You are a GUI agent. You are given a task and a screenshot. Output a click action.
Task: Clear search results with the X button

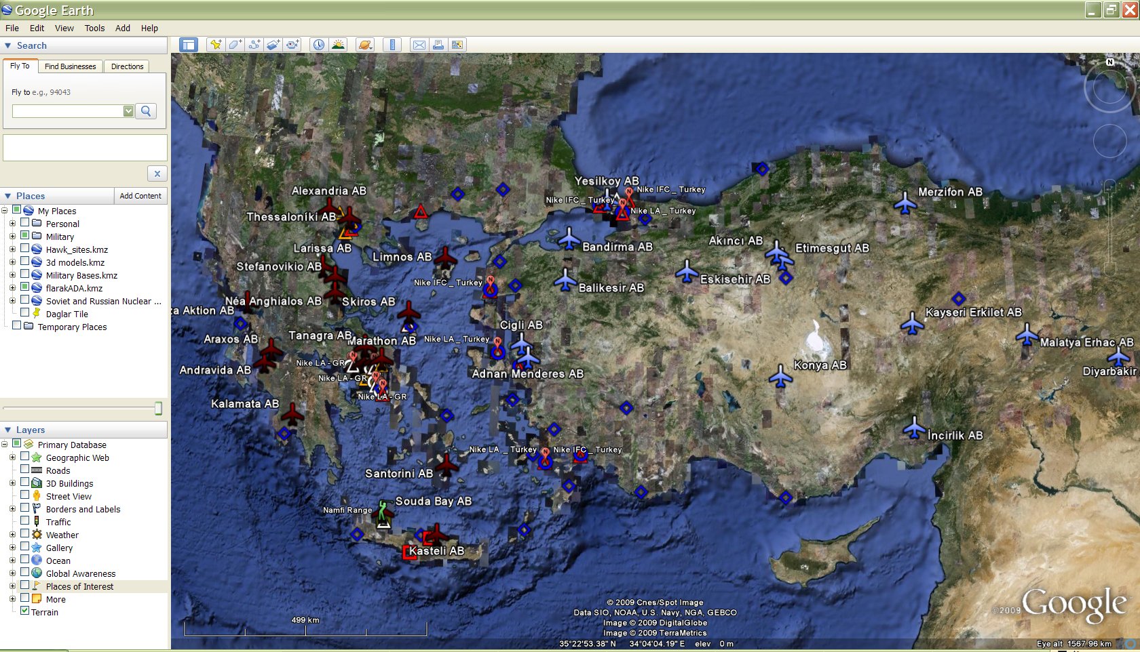click(157, 174)
